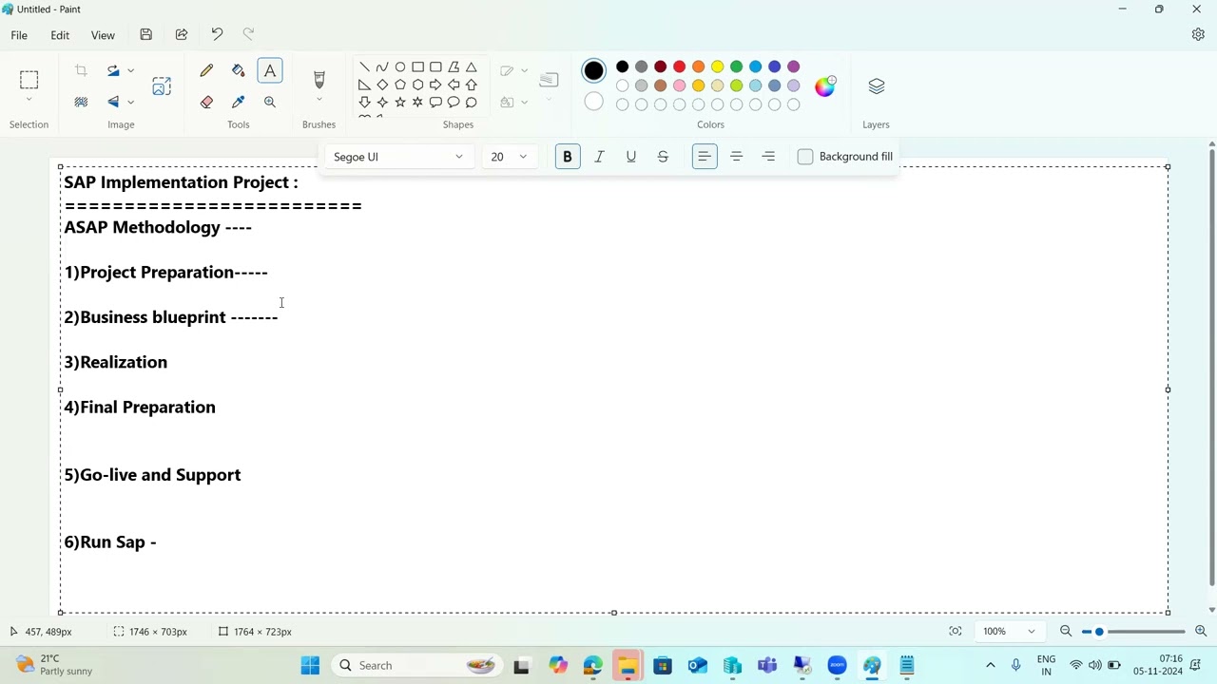Expand the Brushes dropdown arrow
This screenshot has height=684, width=1217.
(x=319, y=100)
